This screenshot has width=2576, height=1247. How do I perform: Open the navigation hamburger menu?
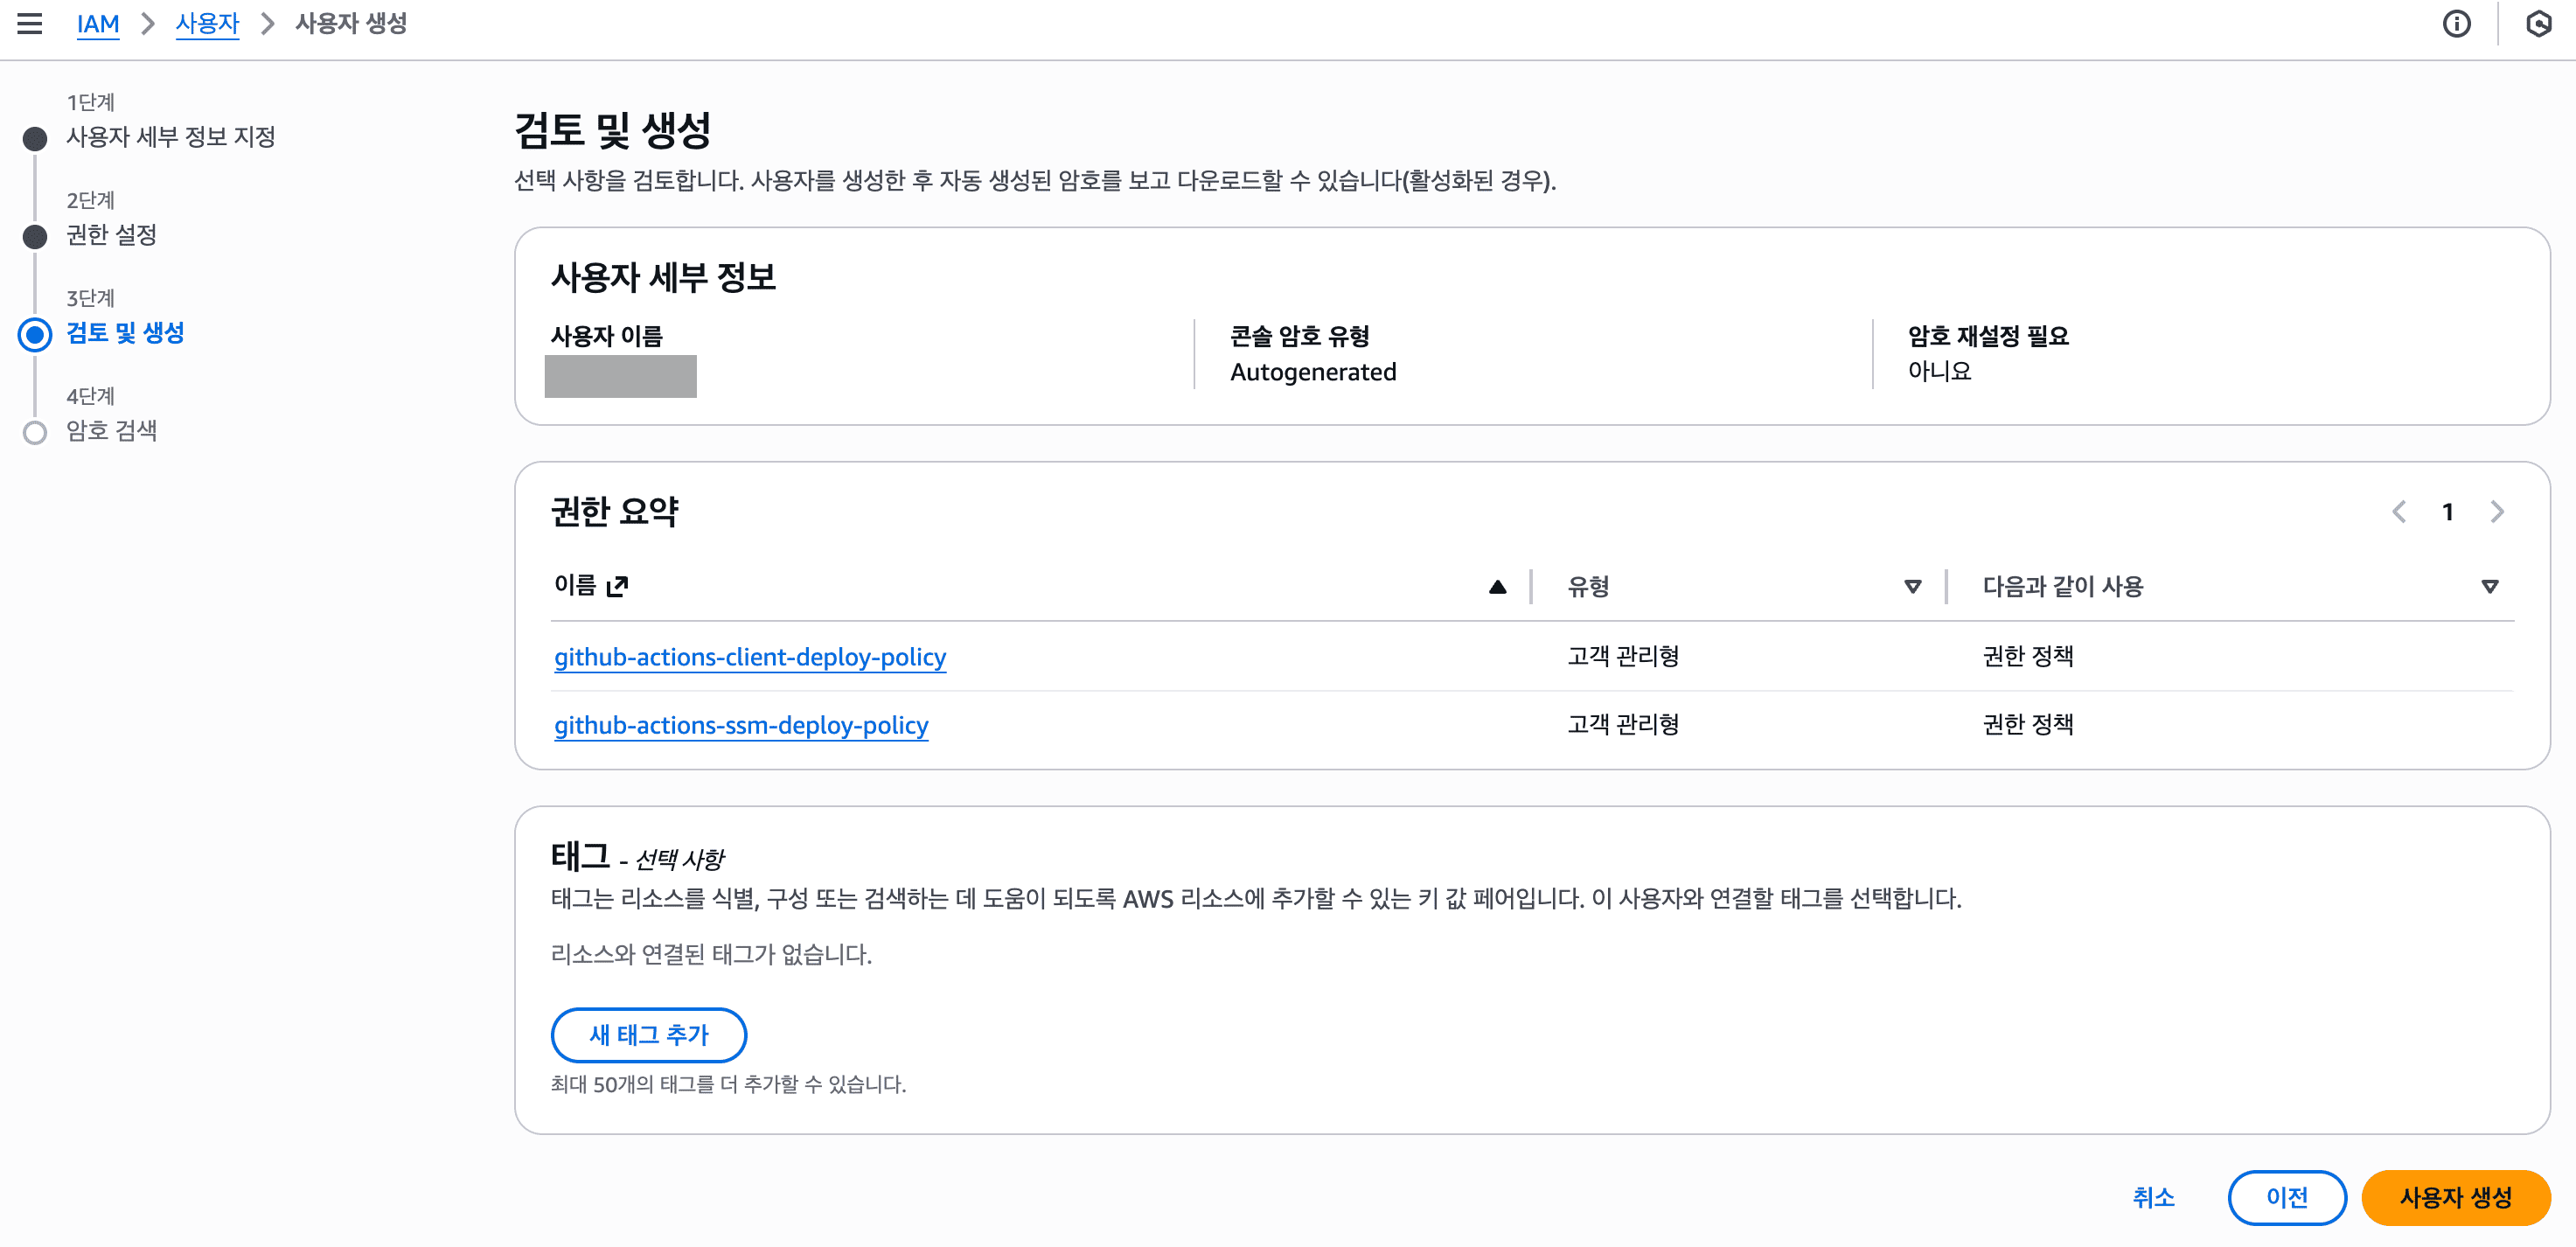30,23
